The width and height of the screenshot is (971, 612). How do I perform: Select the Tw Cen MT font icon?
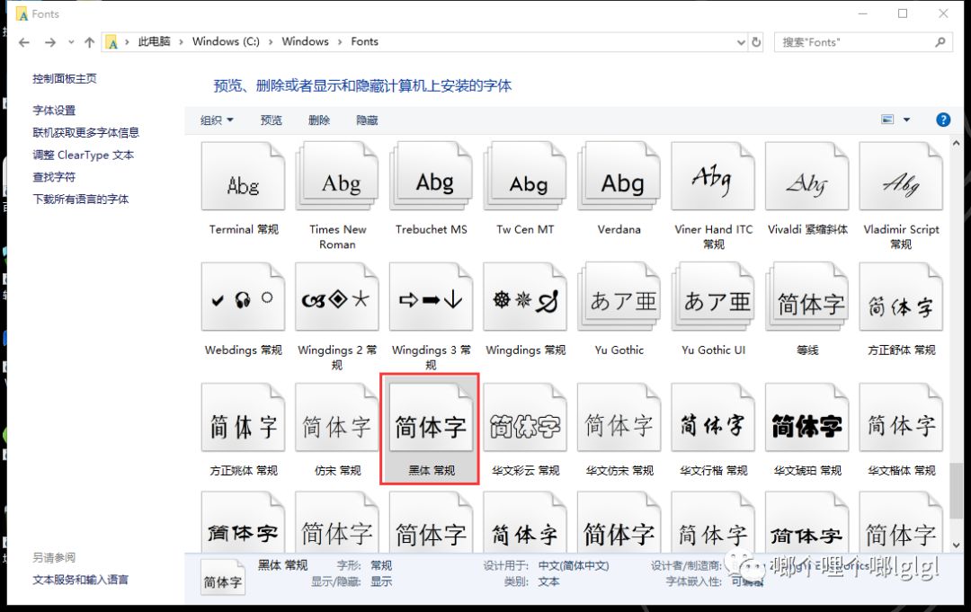[x=525, y=176]
